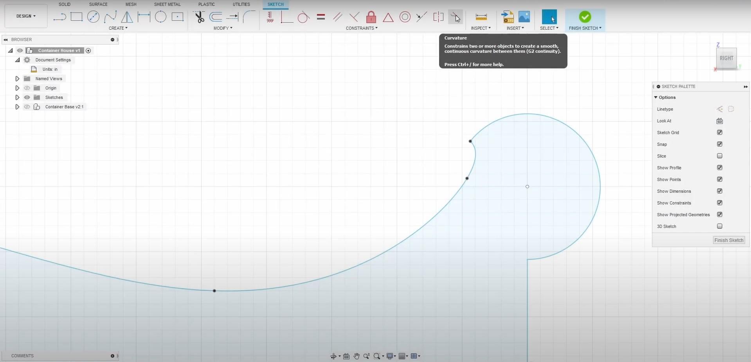Open the DESIGN workspace dropdown
Image resolution: width=751 pixels, height=362 pixels.
click(x=25, y=16)
